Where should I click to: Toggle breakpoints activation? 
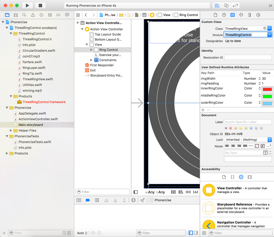tap(88, 200)
